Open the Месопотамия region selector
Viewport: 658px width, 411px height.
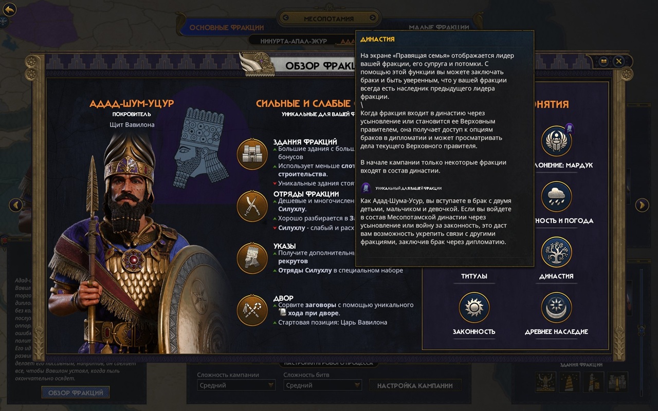click(x=329, y=18)
